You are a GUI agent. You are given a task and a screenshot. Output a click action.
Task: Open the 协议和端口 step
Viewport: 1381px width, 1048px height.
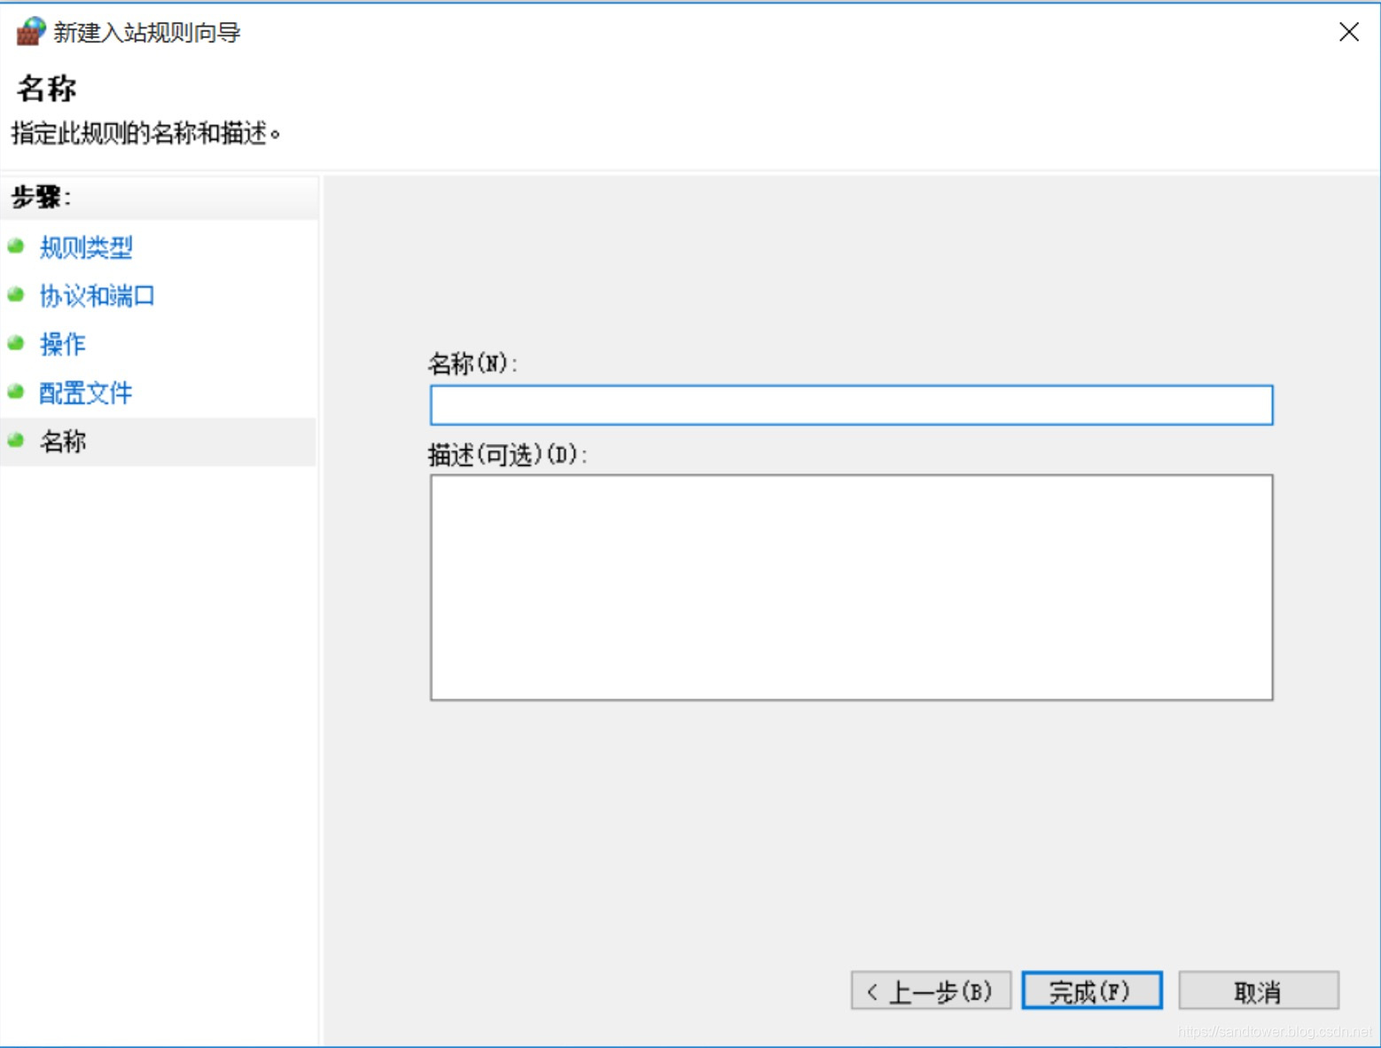click(x=97, y=296)
